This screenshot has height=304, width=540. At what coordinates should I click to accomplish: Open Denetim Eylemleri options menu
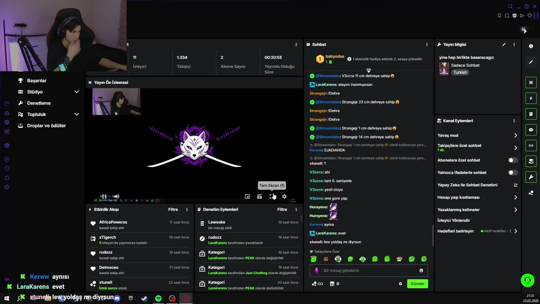[x=296, y=209]
